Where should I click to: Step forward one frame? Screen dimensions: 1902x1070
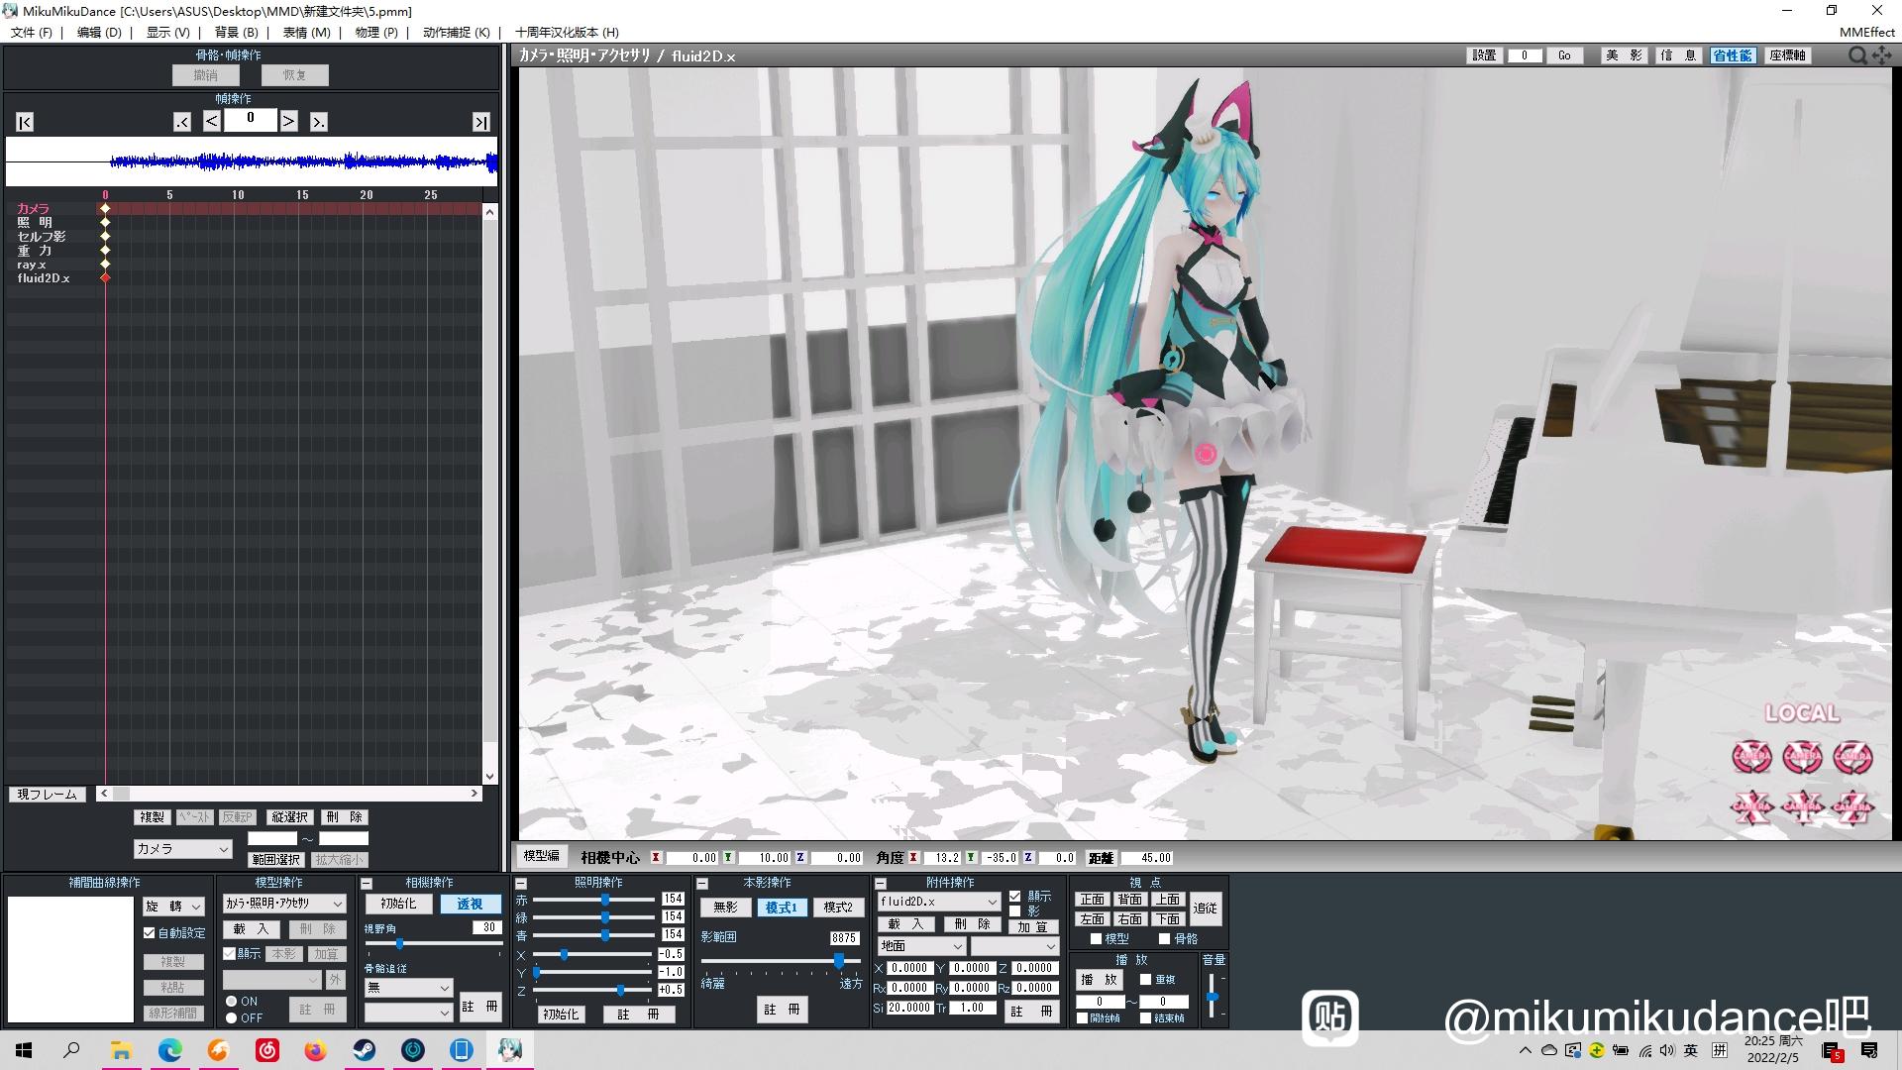pyautogui.click(x=288, y=121)
